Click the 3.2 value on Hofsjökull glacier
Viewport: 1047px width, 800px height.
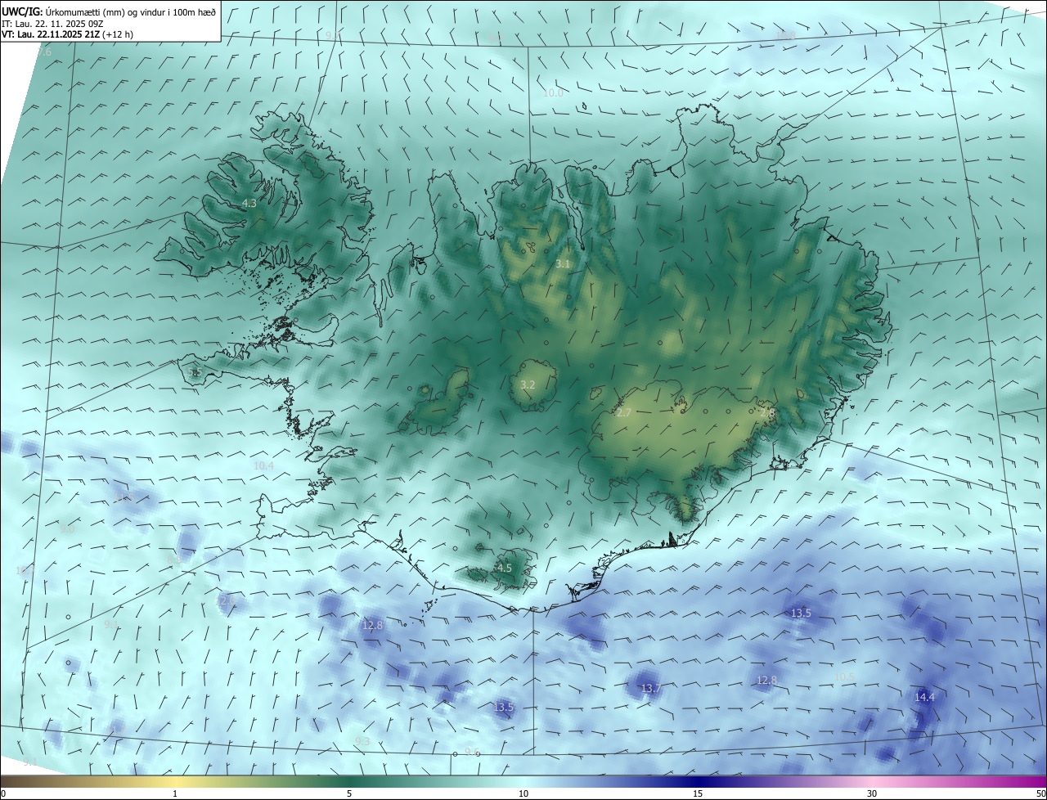coord(528,384)
